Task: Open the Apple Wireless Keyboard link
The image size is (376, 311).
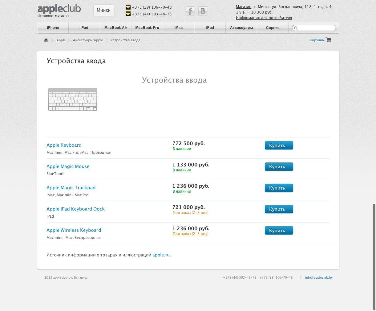Action: click(x=74, y=230)
